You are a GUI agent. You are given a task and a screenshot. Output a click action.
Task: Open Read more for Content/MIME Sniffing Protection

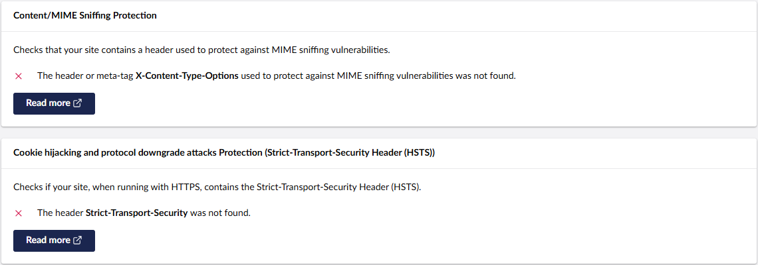click(x=54, y=103)
